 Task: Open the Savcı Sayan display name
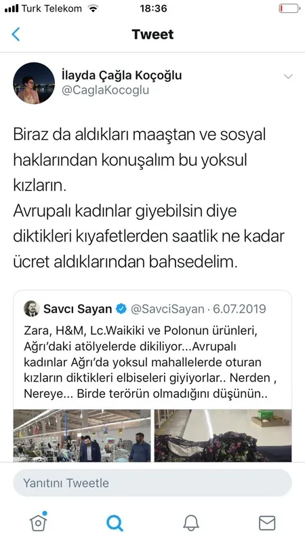78,309
